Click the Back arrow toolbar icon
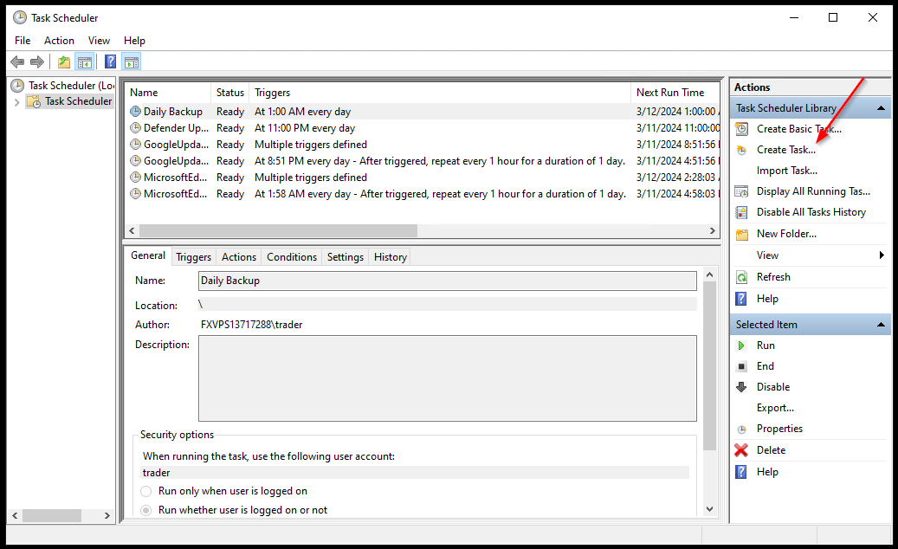The image size is (898, 549). pyautogui.click(x=17, y=61)
